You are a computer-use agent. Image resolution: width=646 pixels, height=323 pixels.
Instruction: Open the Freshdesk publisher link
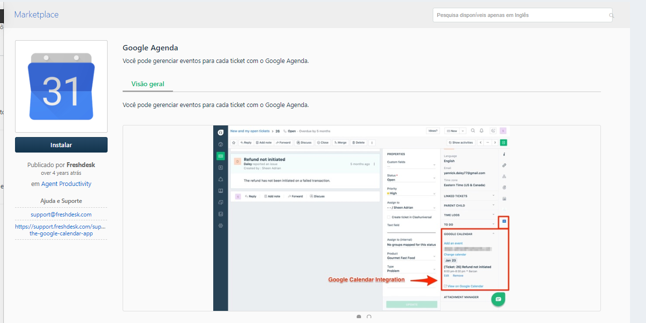[81, 165]
